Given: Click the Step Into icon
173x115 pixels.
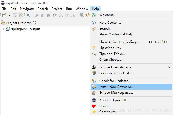Looking at the screenshot, I should tap(61, 15).
